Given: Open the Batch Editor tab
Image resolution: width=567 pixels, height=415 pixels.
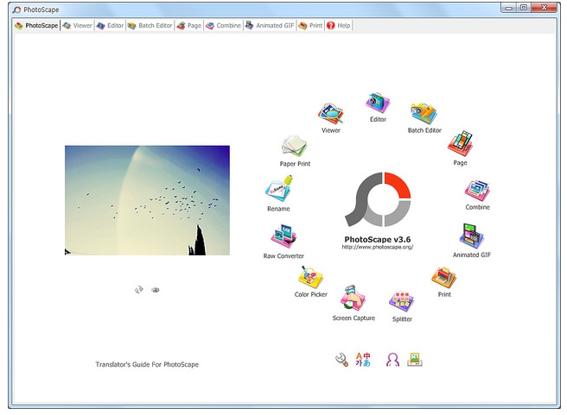Looking at the screenshot, I should coord(150,26).
